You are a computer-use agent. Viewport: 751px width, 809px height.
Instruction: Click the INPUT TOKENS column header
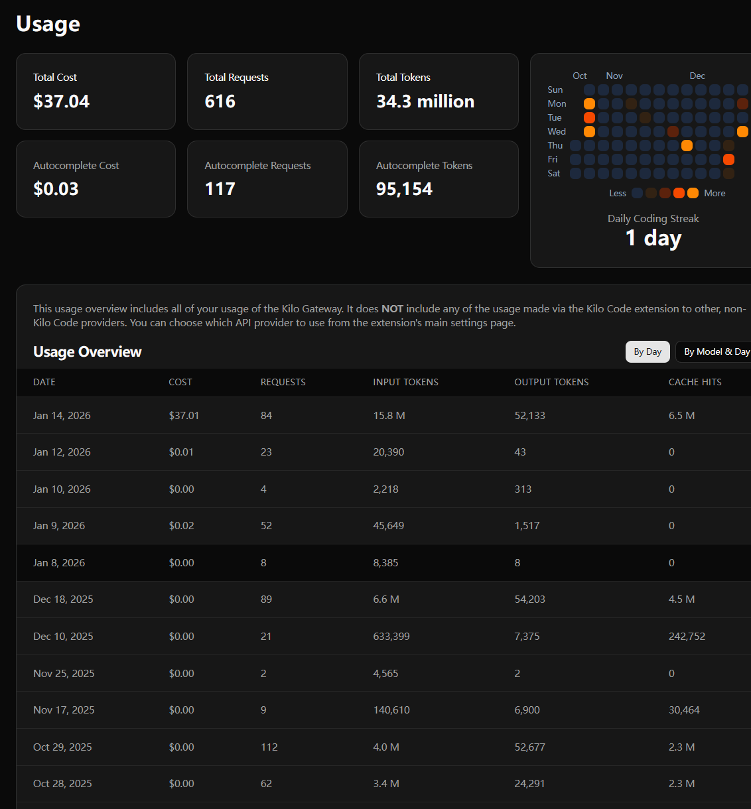point(405,382)
